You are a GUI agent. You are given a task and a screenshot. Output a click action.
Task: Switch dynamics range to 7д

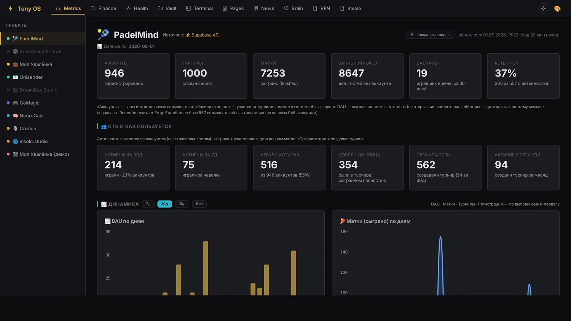148,204
